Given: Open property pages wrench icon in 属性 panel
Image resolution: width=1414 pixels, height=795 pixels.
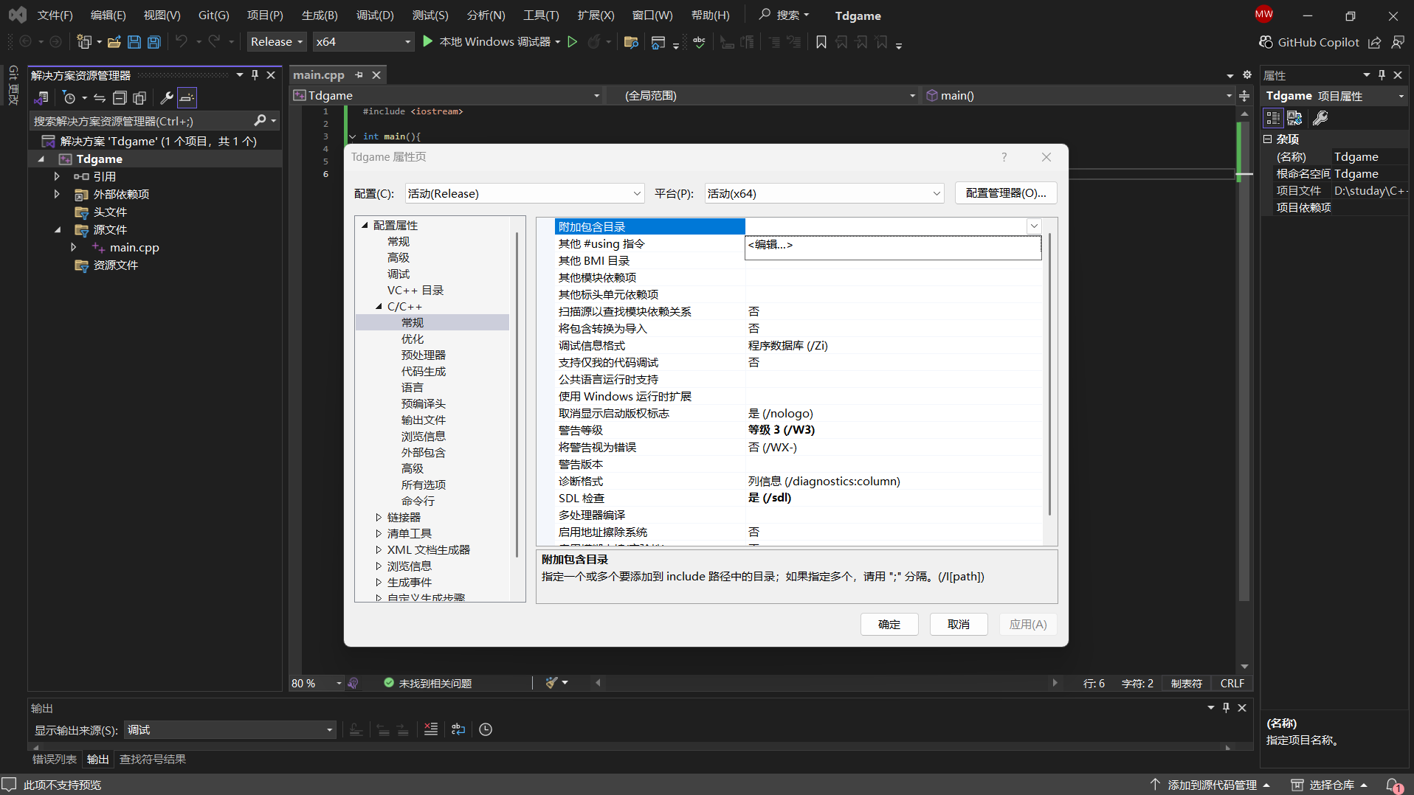Looking at the screenshot, I should pyautogui.click(x=1320, y=118).
